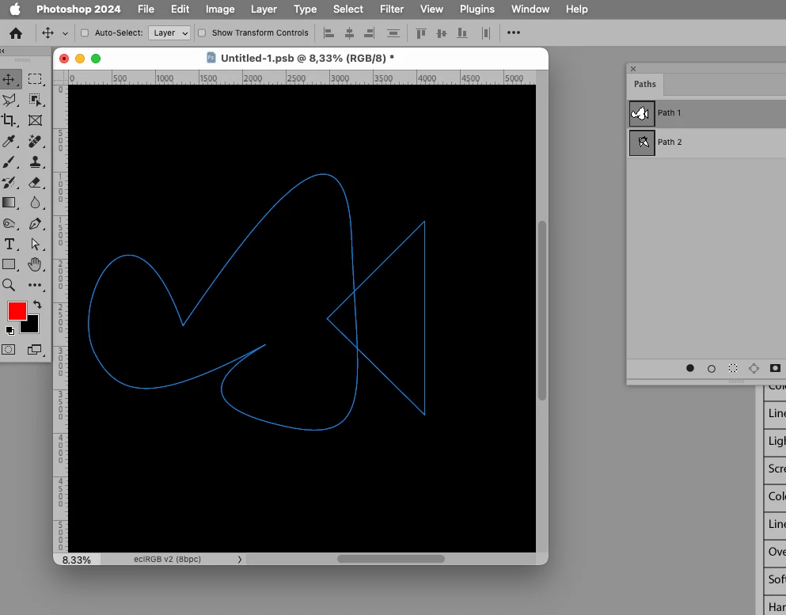Image resolution: width=786 pixels, height=615 pixels.
Task: Distribute vertically in options bar
Action: [393, 33]
